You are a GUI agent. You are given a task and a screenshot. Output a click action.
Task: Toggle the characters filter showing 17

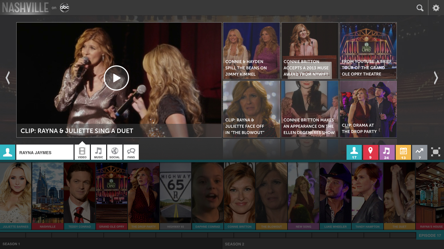pos(354,152)
